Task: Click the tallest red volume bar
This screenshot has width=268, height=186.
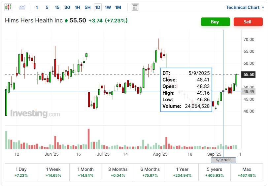Action: (88, 139)
